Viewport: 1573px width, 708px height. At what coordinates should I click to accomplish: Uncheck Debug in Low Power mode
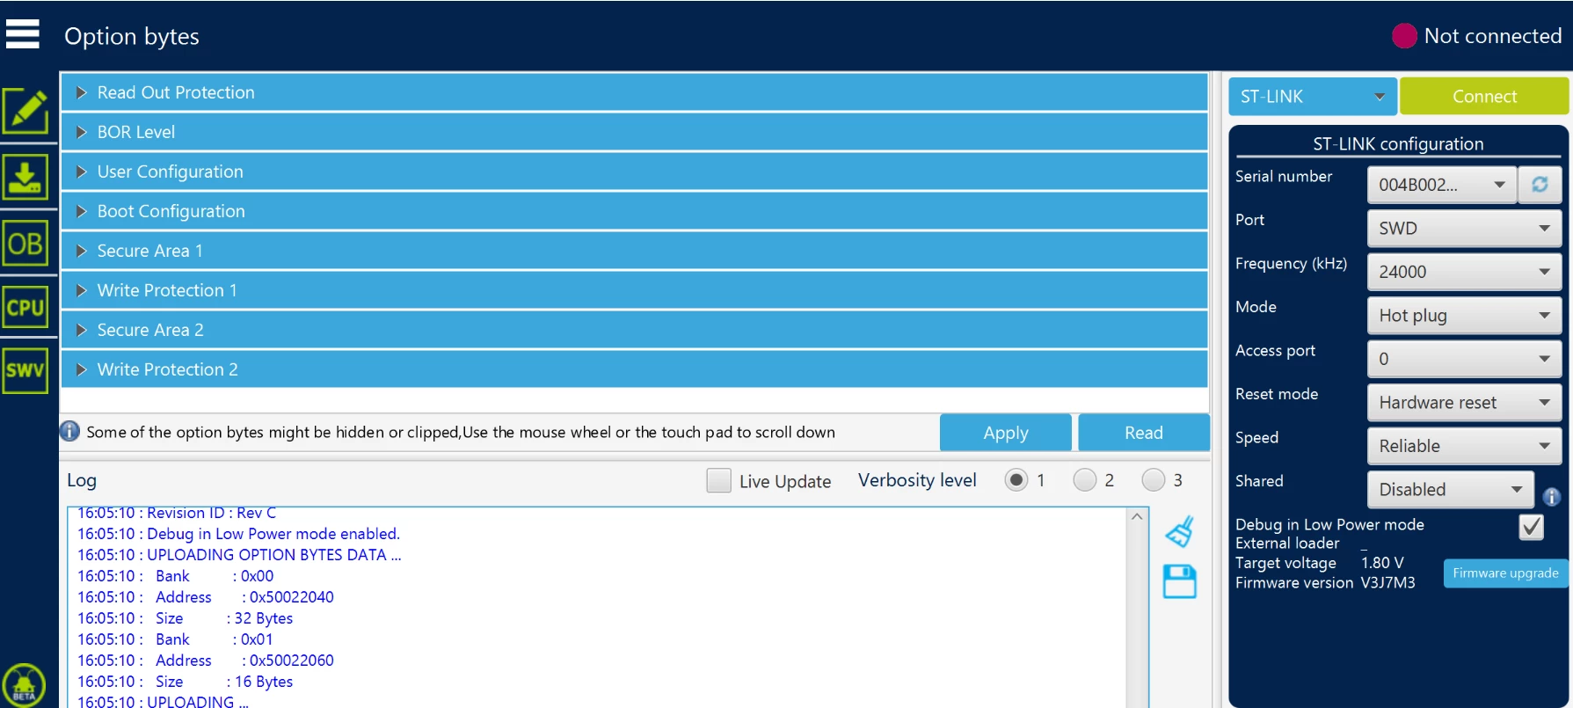(1531, 527)
